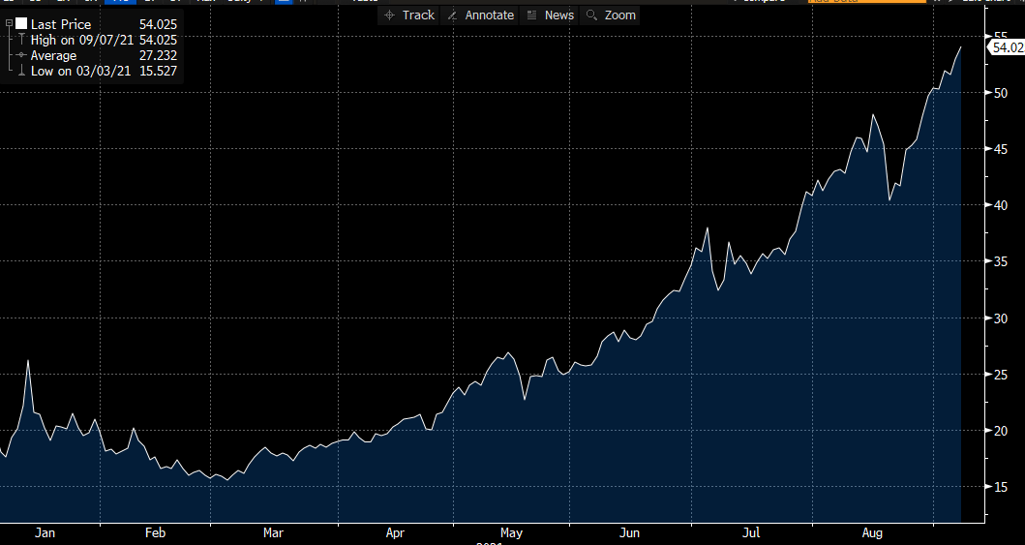Collapse the legend using the minus box
The image size is (1025, 545).
[9, 23]
